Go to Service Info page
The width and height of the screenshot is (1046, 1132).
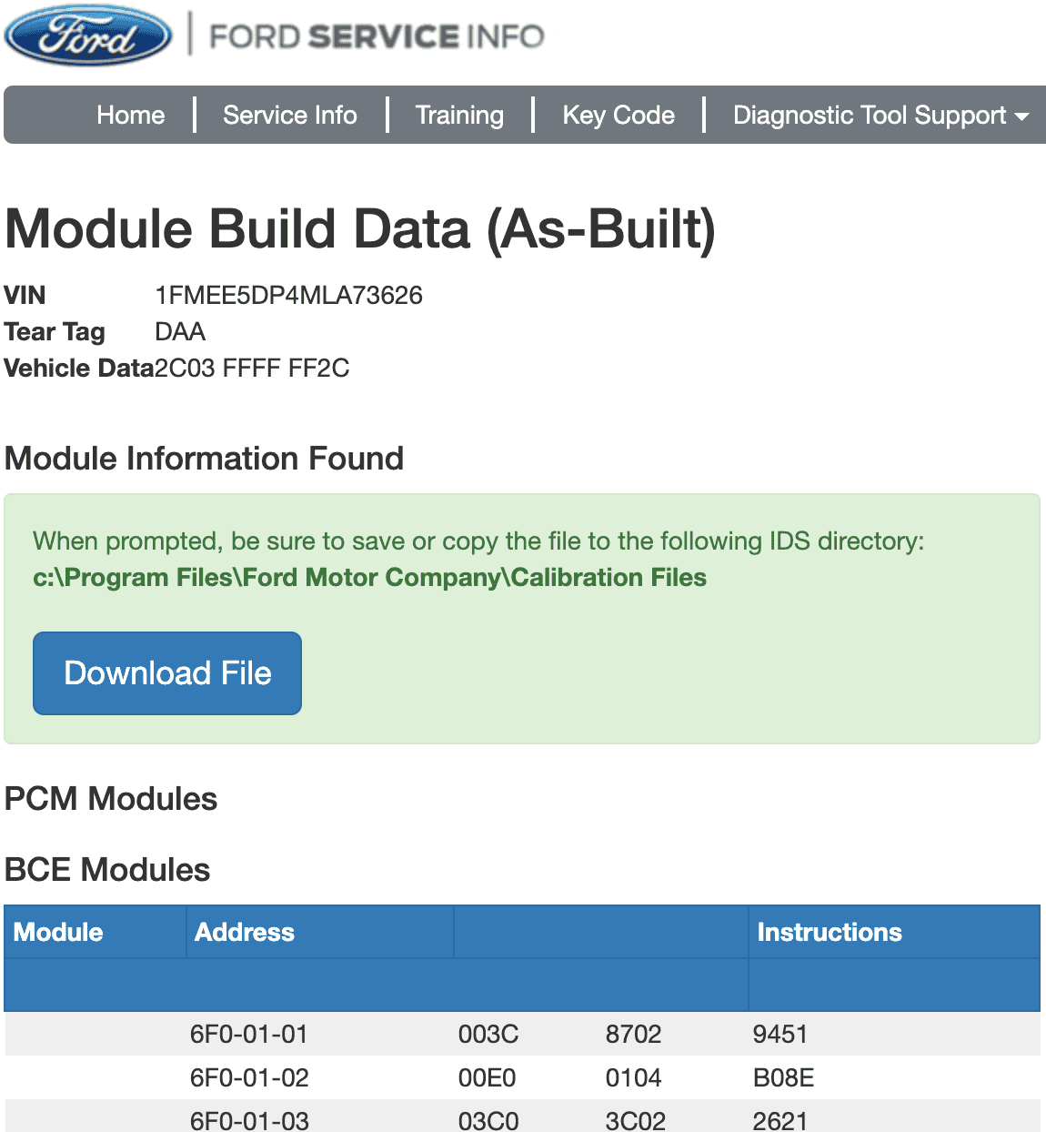(x=290, y=115)
